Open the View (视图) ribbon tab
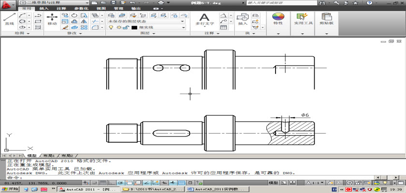 click(101, 8)
